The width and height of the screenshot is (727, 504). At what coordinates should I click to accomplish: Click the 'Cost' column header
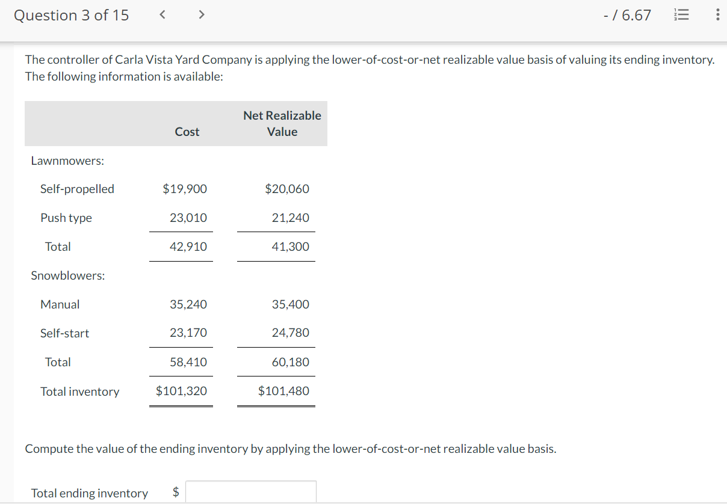click(187, 132)
